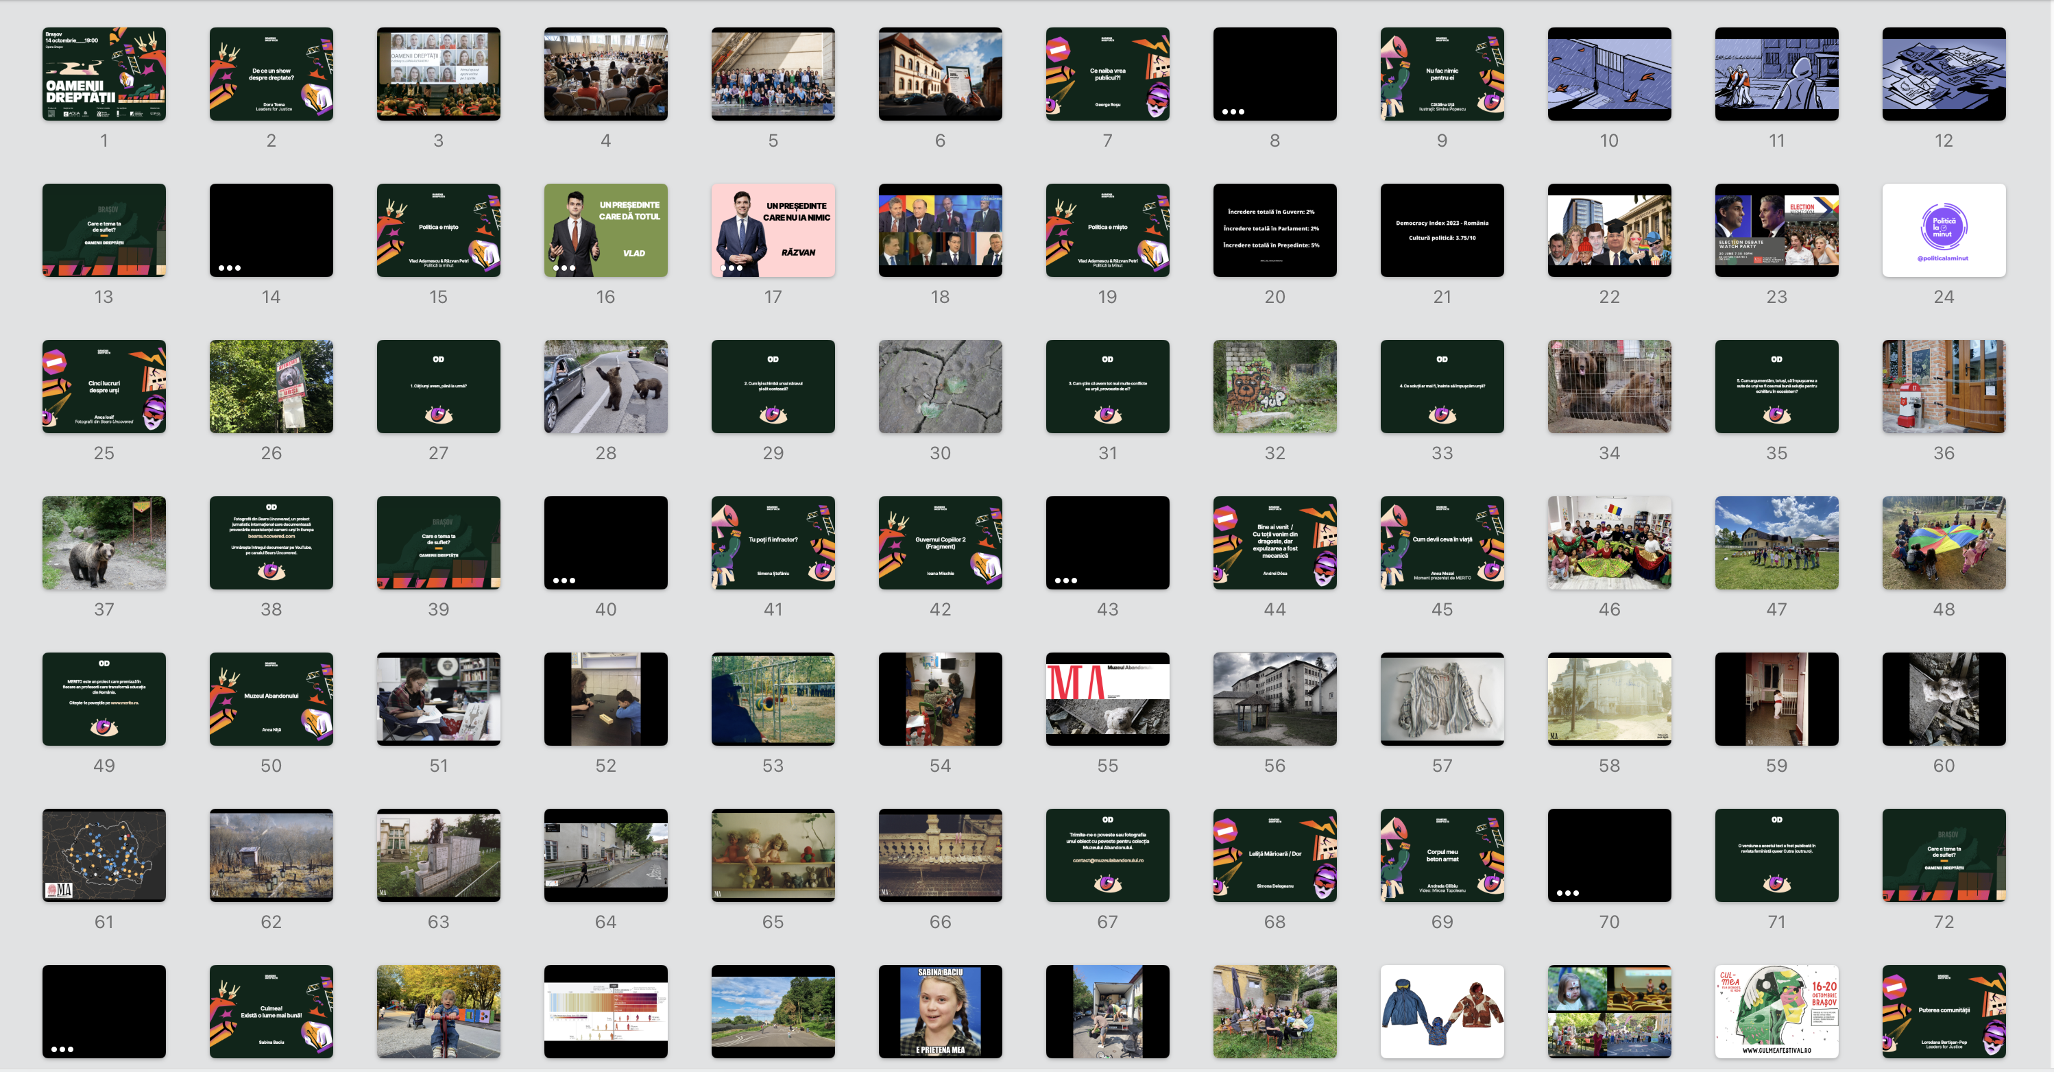Viewport: 2054px width, 1072px height.
Task: Select slide "De ce un show despre dreptate?"
Action: [x=271, y=73]
